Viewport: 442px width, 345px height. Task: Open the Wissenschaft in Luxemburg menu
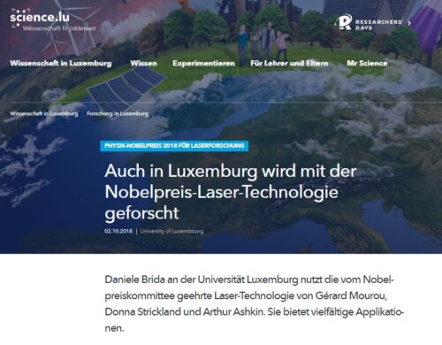tap(61, 64)
